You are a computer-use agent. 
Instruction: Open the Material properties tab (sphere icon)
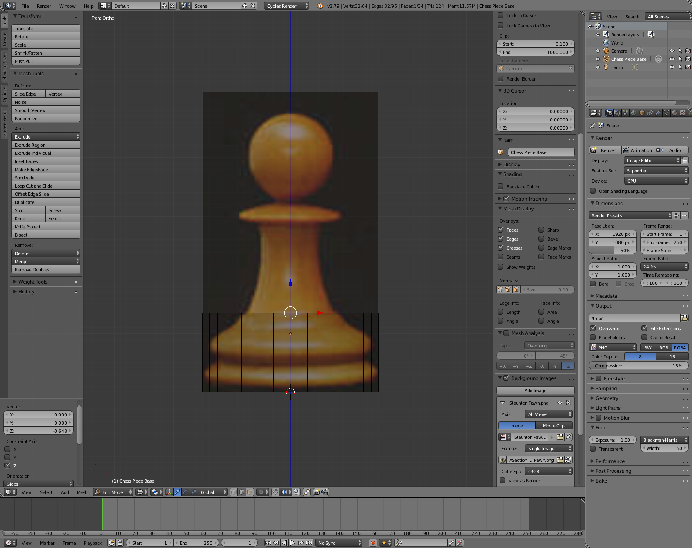coord(674,113)
